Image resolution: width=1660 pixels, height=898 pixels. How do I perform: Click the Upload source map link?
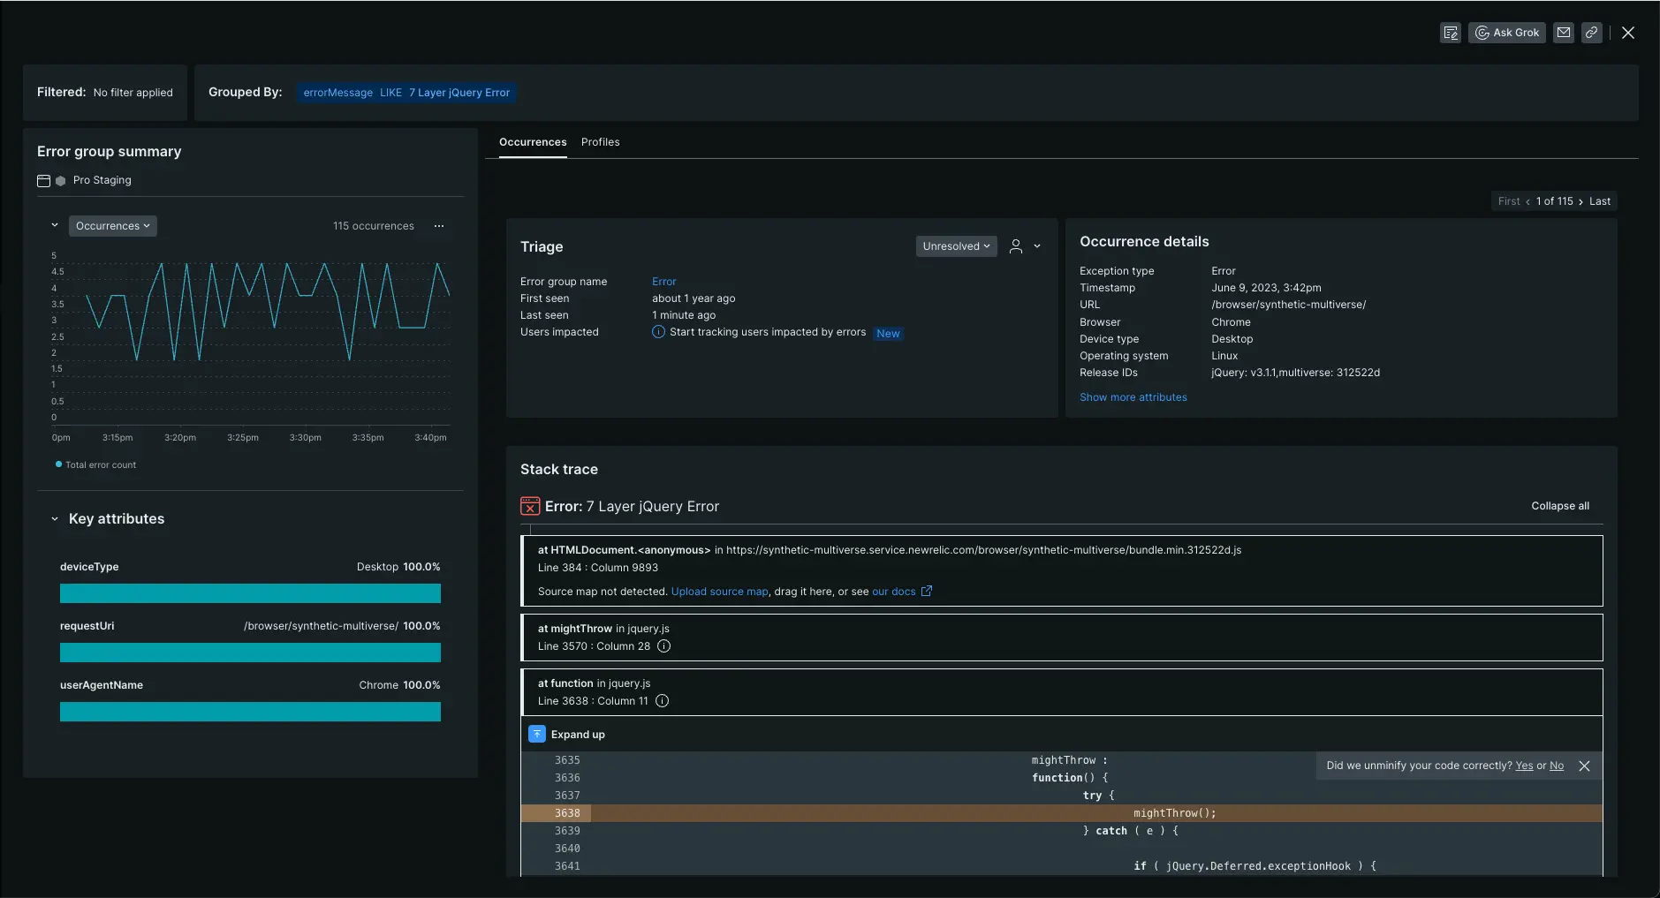coord(719,592)
